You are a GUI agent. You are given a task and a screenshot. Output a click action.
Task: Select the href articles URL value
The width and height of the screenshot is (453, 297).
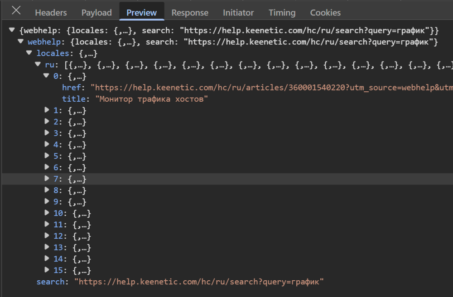pyautogui.click(x=272, y=88)
